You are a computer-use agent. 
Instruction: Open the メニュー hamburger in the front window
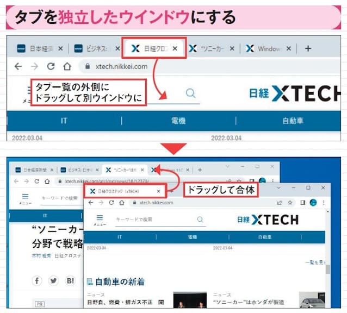coord(100,220)
